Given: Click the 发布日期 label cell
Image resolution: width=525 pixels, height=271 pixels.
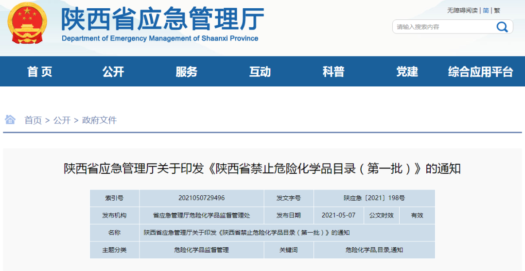Looking at the screenshot, I should point(289,215).
